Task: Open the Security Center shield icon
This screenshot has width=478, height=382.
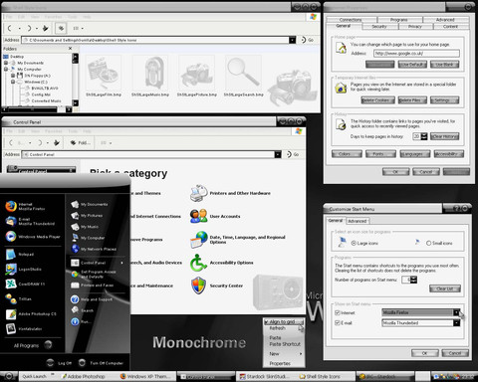Action: point(198,286)
